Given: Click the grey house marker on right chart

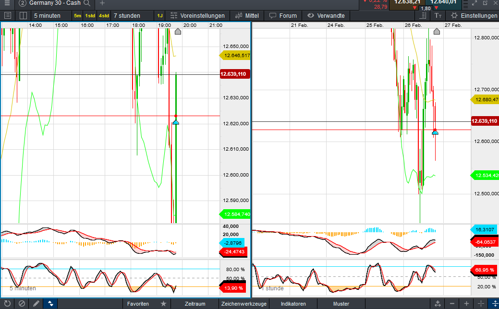Looking at the screenshot, I should (x=437, y=31).
